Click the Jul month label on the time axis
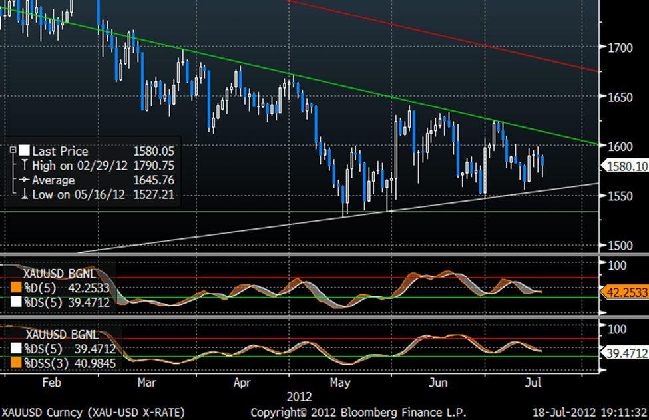The image size is (649, 420). (x=533, y=382)
